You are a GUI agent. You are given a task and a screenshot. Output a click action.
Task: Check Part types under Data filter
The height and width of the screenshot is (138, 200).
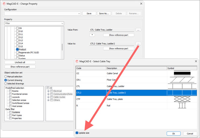pos(10,115)
